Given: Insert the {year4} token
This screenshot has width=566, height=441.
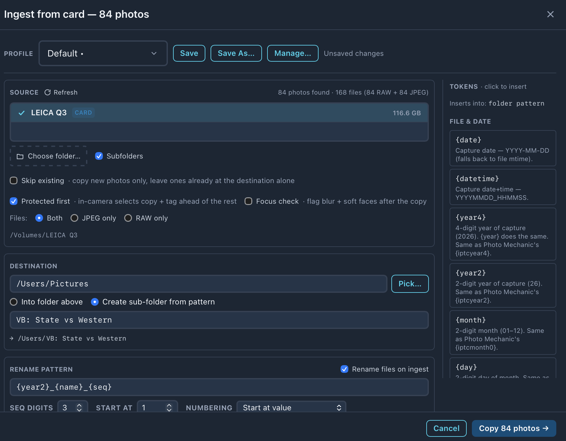Looking at the screenshot, I should tap(503, 234).
